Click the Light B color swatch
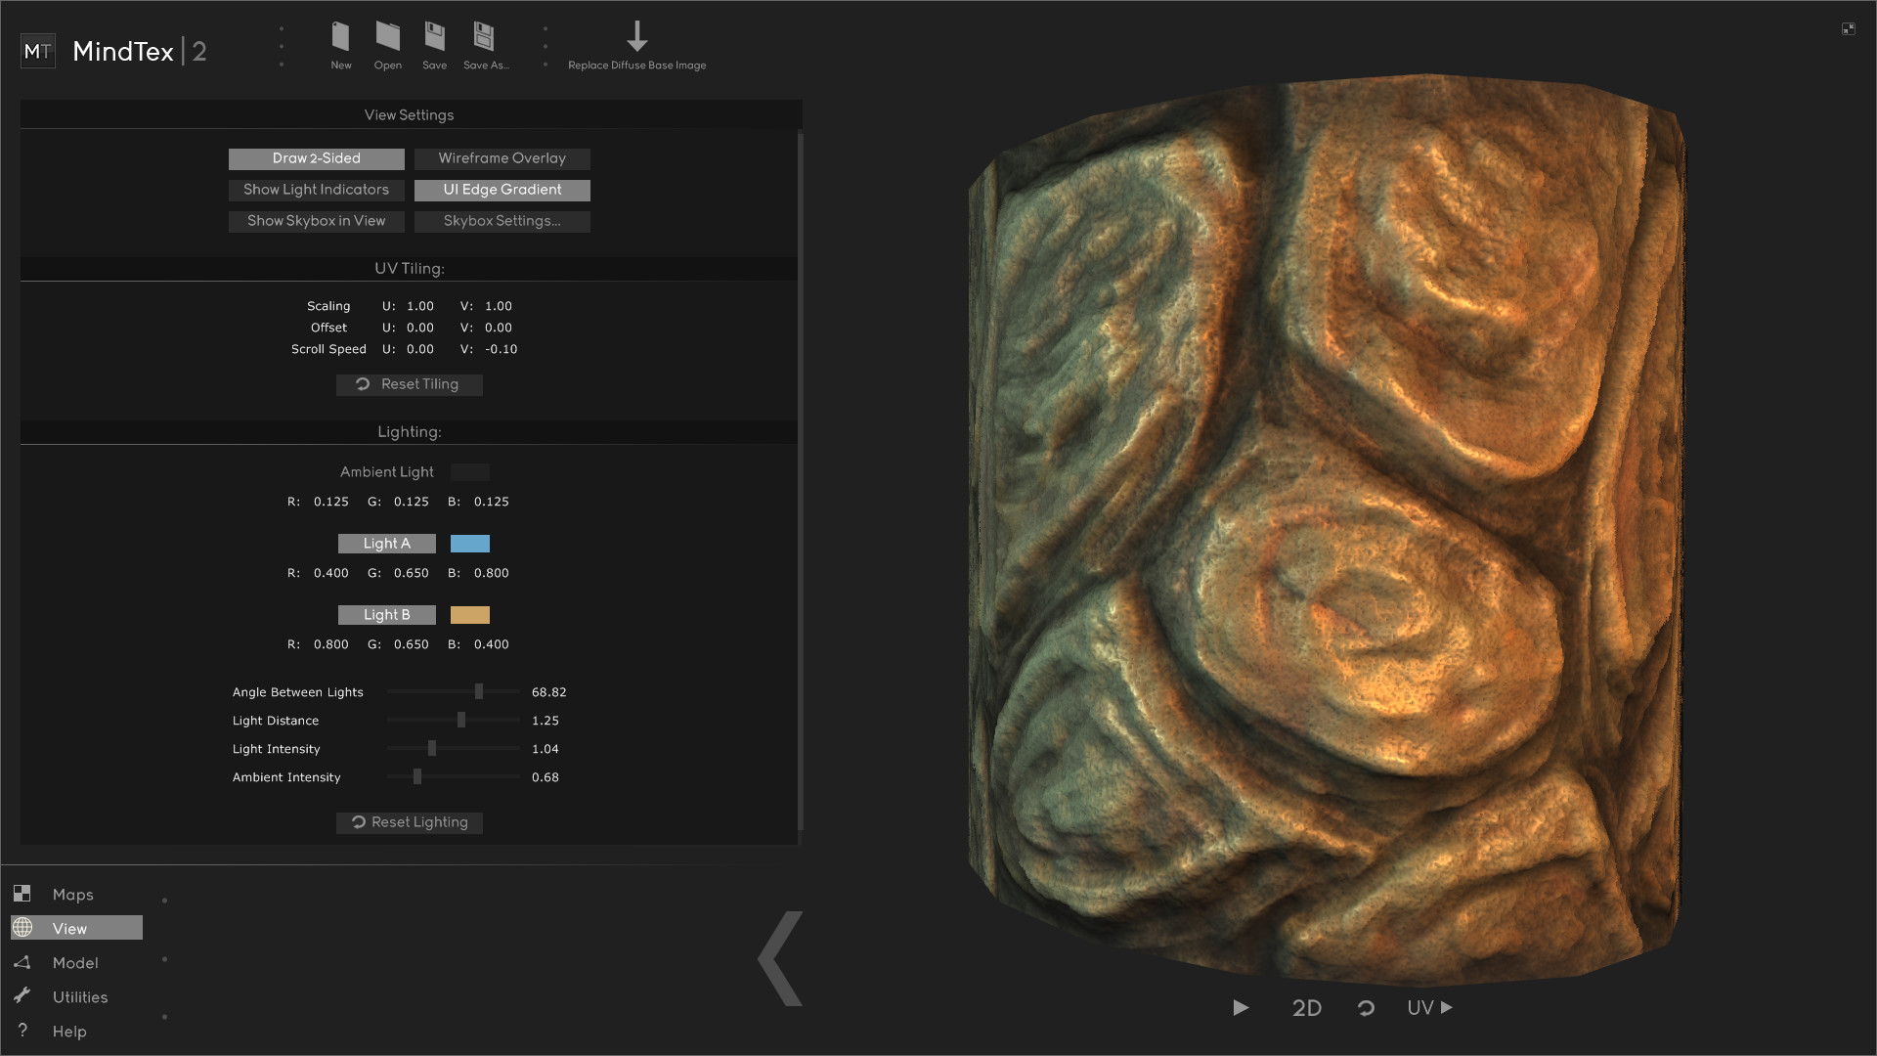This screenshot has width=1877, height=1056. (x=470, y=615)
